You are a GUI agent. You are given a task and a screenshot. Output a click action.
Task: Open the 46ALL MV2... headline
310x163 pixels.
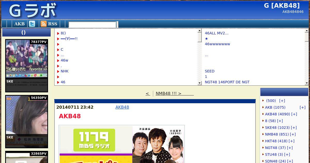point(217,33)
